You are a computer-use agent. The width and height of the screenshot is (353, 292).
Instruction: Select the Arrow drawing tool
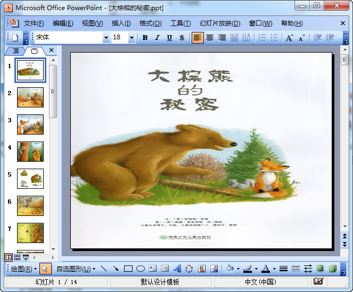pos(116,269)
